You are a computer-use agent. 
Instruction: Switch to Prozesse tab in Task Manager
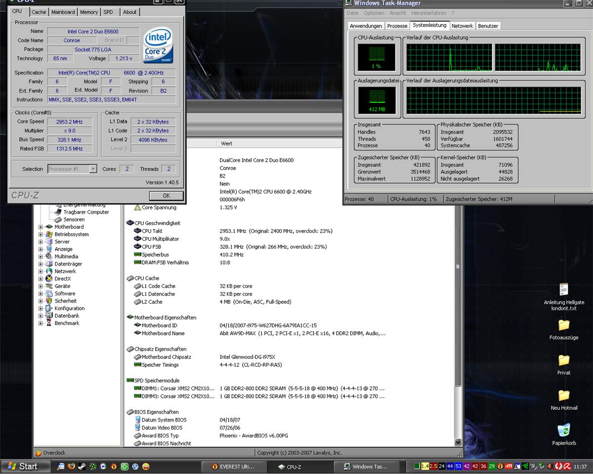point(397,26)
